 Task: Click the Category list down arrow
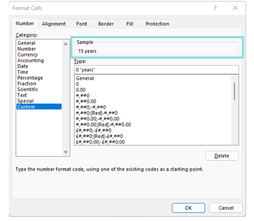tap(65, 152)
